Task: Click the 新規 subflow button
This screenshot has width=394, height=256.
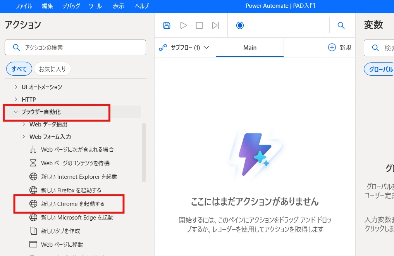Action: click(x=340, y=47)
